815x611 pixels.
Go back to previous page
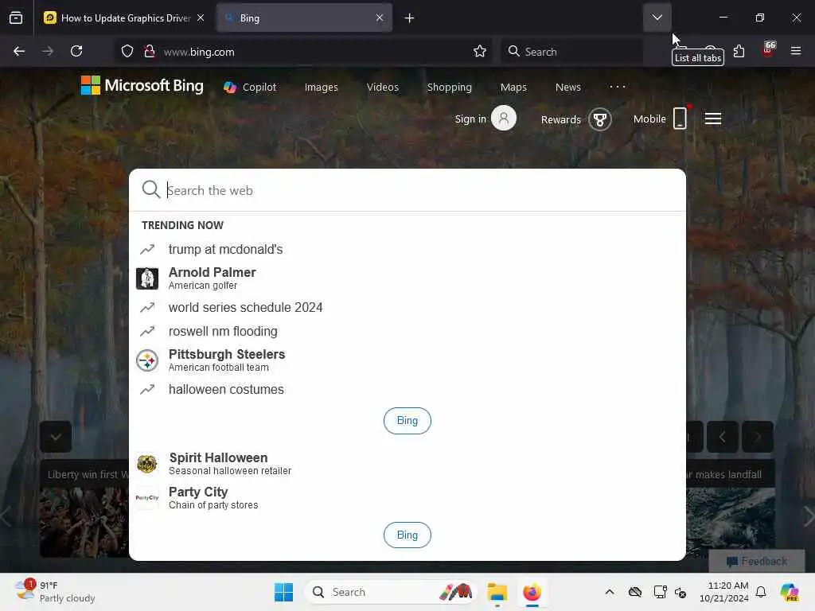tap(19, 51)
